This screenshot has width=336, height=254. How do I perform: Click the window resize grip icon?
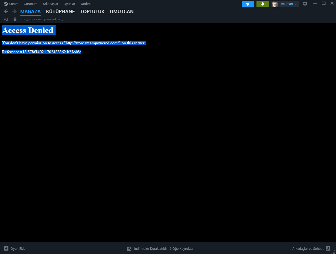333,252
